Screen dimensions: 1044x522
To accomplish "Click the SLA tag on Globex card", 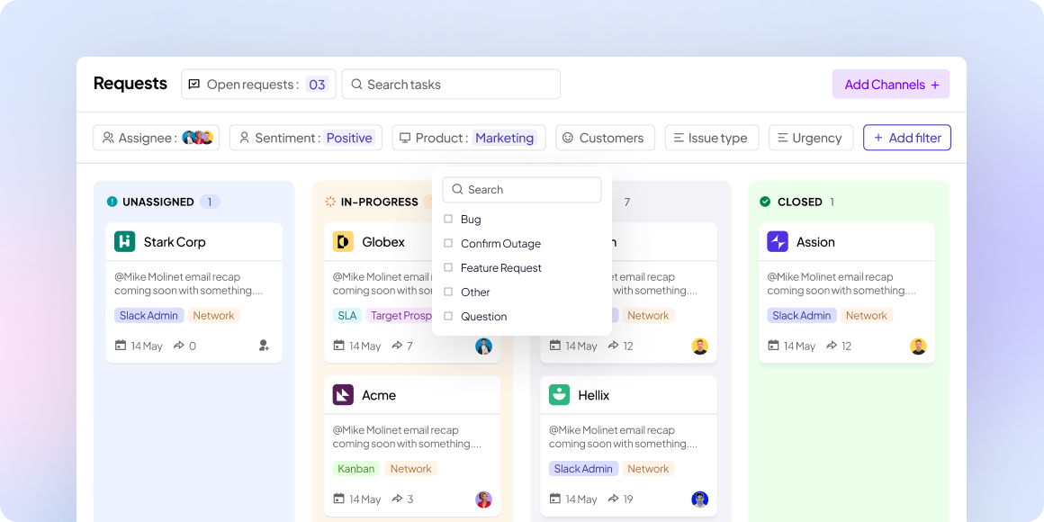I will click(x=346, y=316).
